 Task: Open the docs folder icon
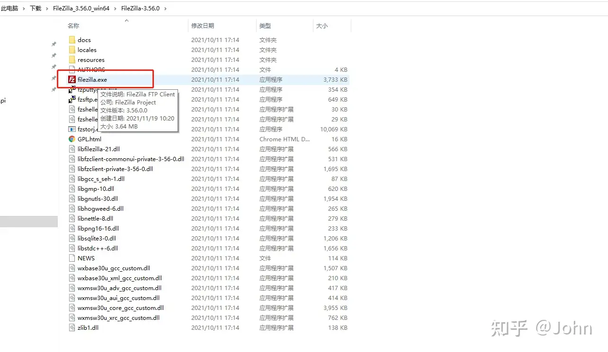(x=72, y=40)
